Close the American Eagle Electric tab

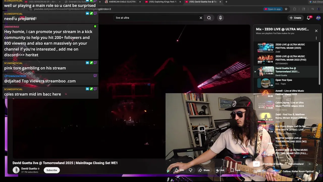[140, 2]
